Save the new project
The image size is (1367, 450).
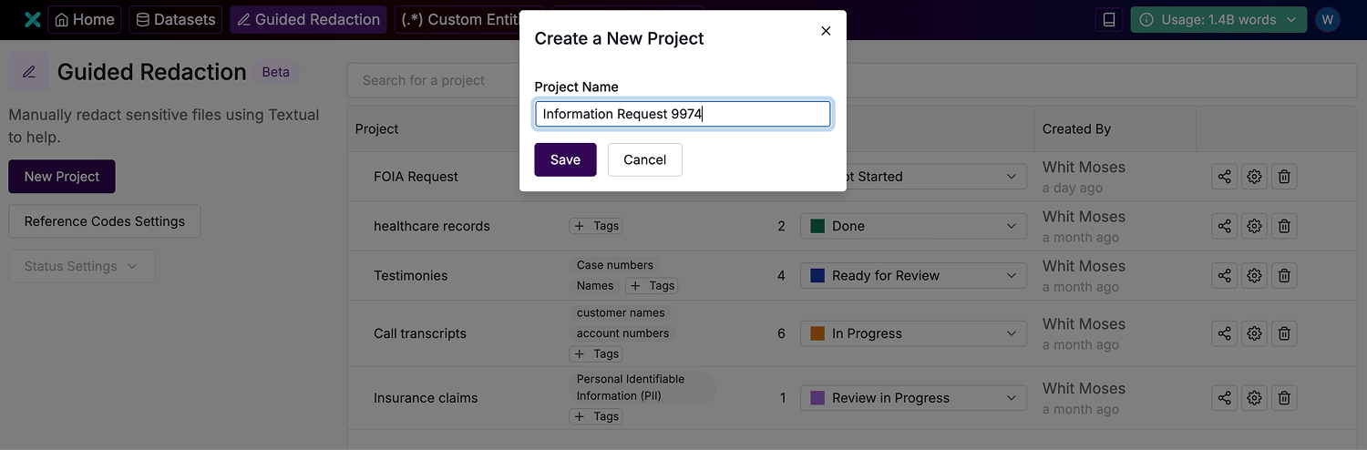[565, 159]
